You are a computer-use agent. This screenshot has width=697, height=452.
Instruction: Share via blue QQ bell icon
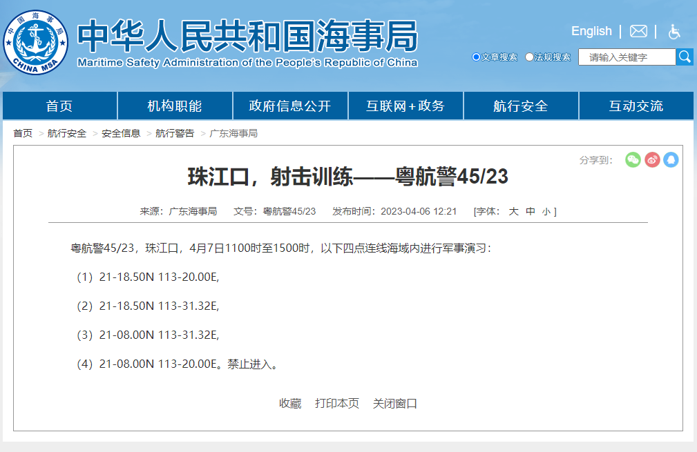coord(671,160)
